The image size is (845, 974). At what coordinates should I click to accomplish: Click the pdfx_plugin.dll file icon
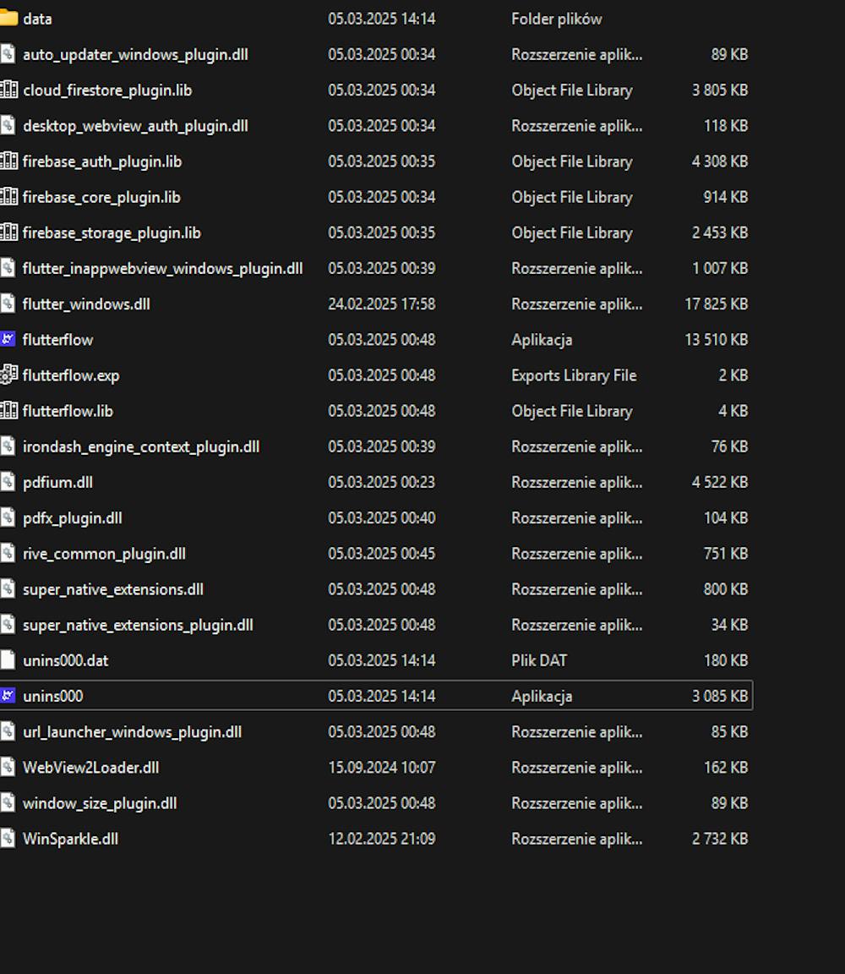pyautogui.click(x=8, y=517)
